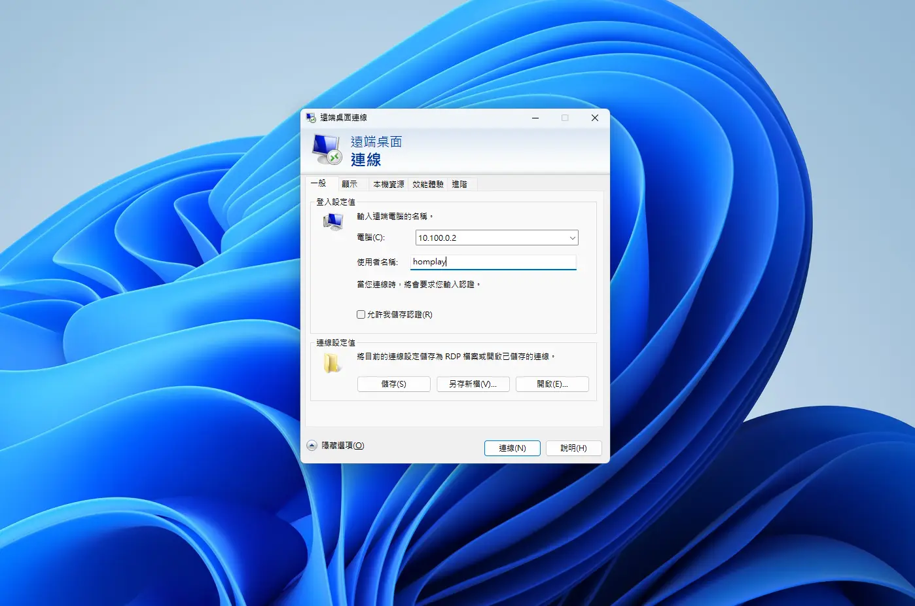The width and height of the screenshot is (915, 606).
Task: Select the 本機資源 tab
Action: coord(388,185)
